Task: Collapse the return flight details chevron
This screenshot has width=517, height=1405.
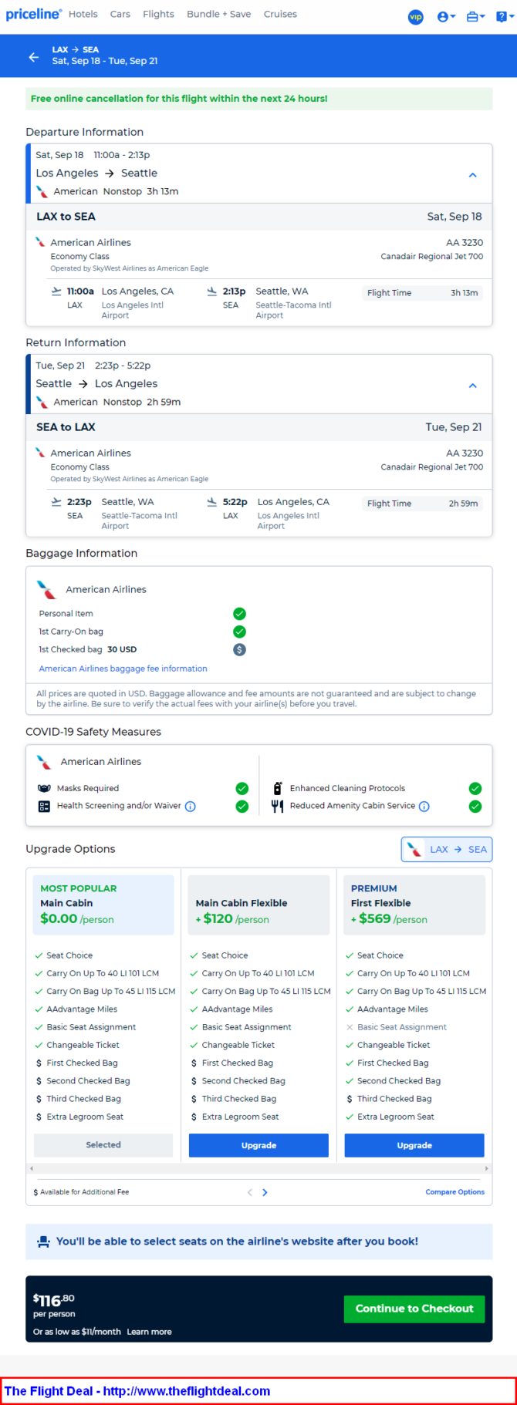Action: [x=473, y=386]
